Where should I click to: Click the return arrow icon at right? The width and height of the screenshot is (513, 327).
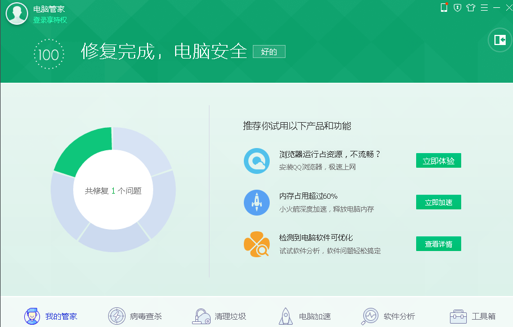500,40
